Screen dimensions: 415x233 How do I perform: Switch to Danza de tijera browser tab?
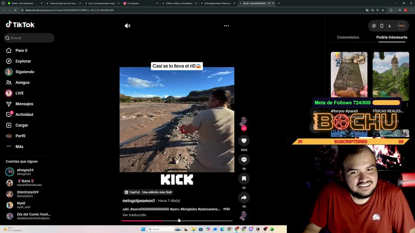pos(63,3)
